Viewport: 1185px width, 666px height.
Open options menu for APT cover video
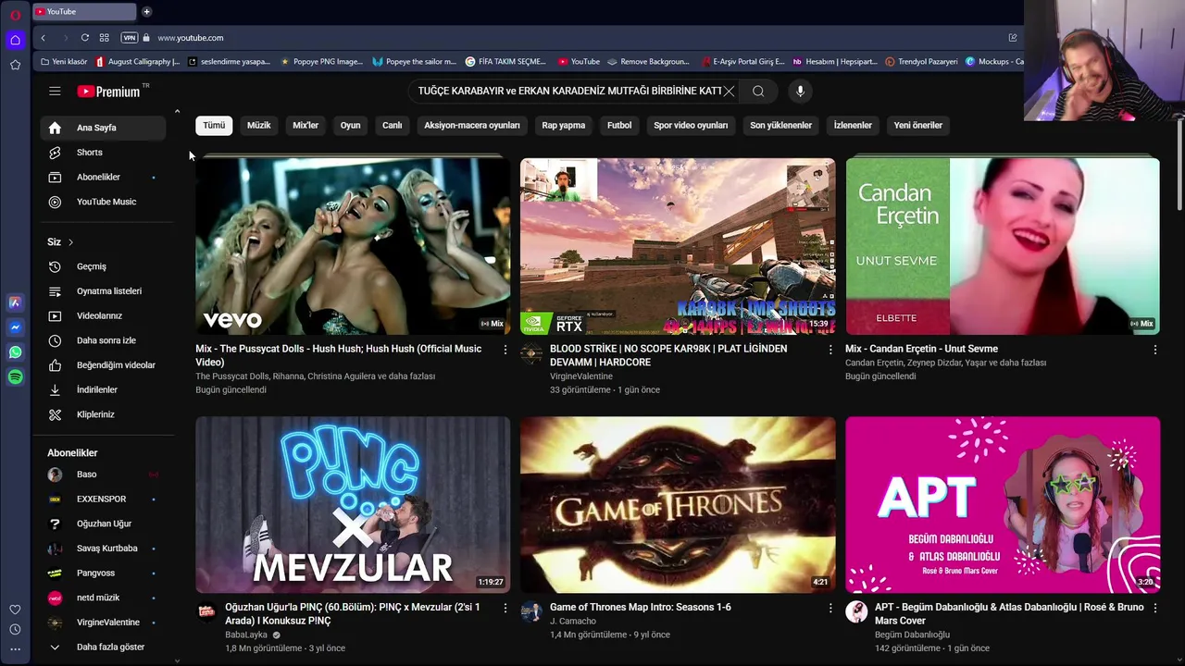1154,608
